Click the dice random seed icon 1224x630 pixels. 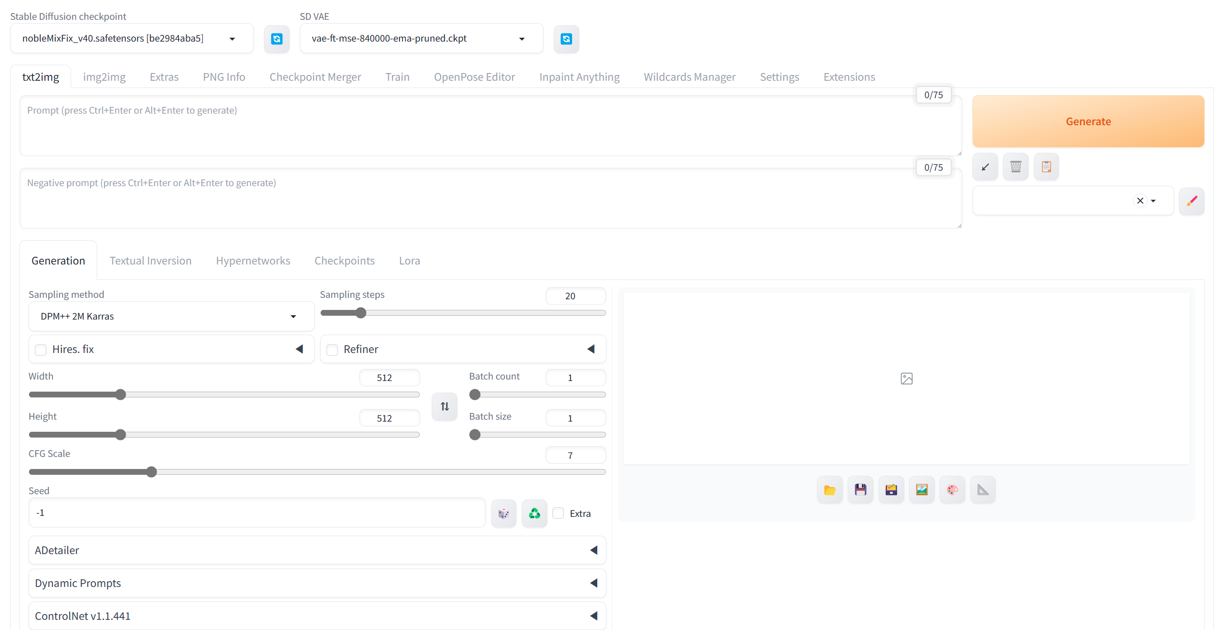coord(503,513)
